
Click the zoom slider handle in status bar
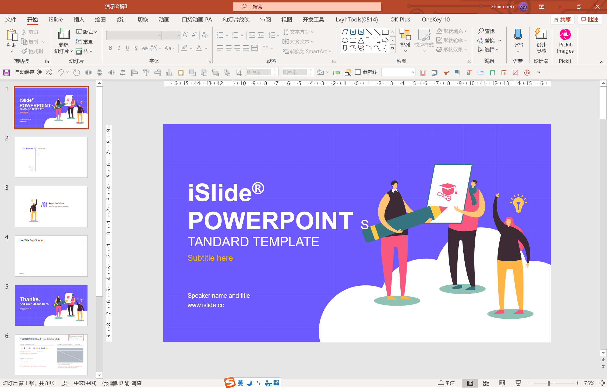coord(549,383)
